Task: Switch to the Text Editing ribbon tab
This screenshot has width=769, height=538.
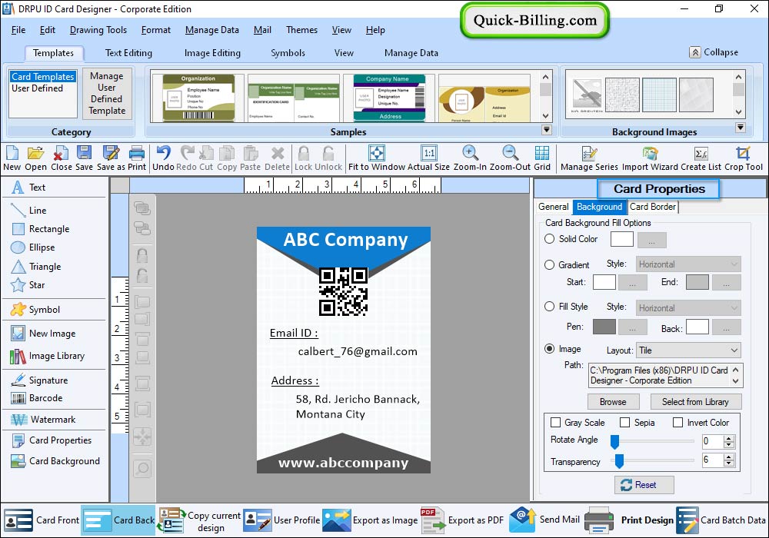Action: (128, 53)
